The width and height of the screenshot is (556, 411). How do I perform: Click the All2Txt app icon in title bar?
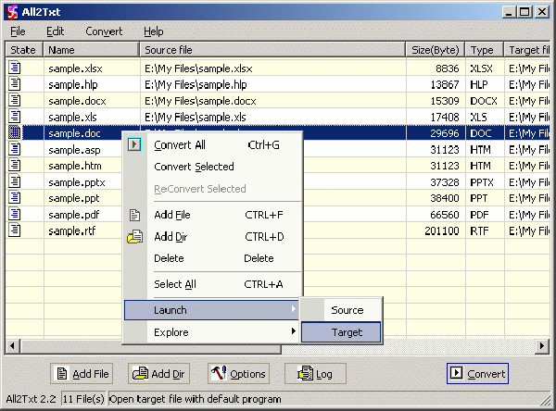[11, 11]
